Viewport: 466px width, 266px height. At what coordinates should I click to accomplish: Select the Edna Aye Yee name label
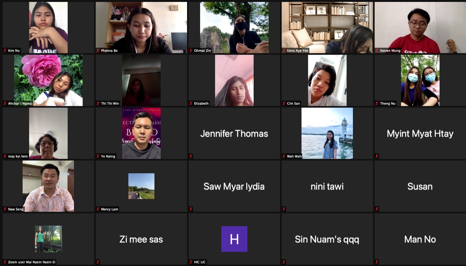pyautogui.click(x=297, y=51)
